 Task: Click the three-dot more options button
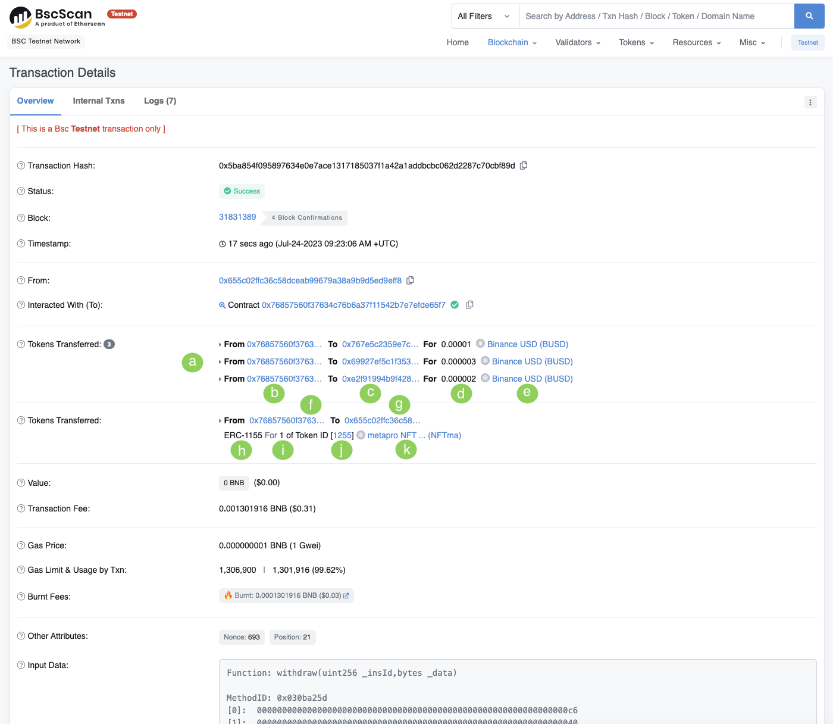click(x=810, y=102)
